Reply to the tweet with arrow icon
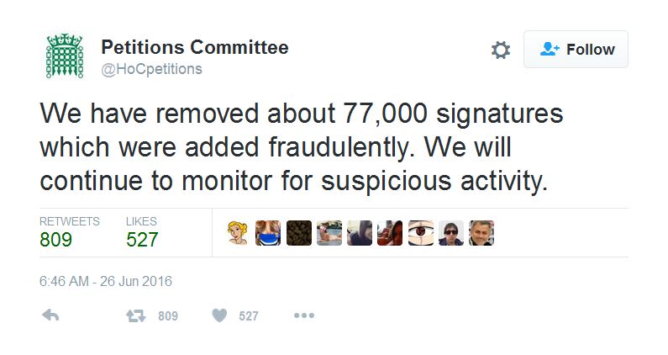The image size is (668, 355). point(50,315)
